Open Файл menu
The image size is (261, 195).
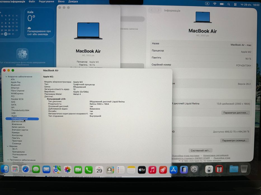(x=32, y=1)
